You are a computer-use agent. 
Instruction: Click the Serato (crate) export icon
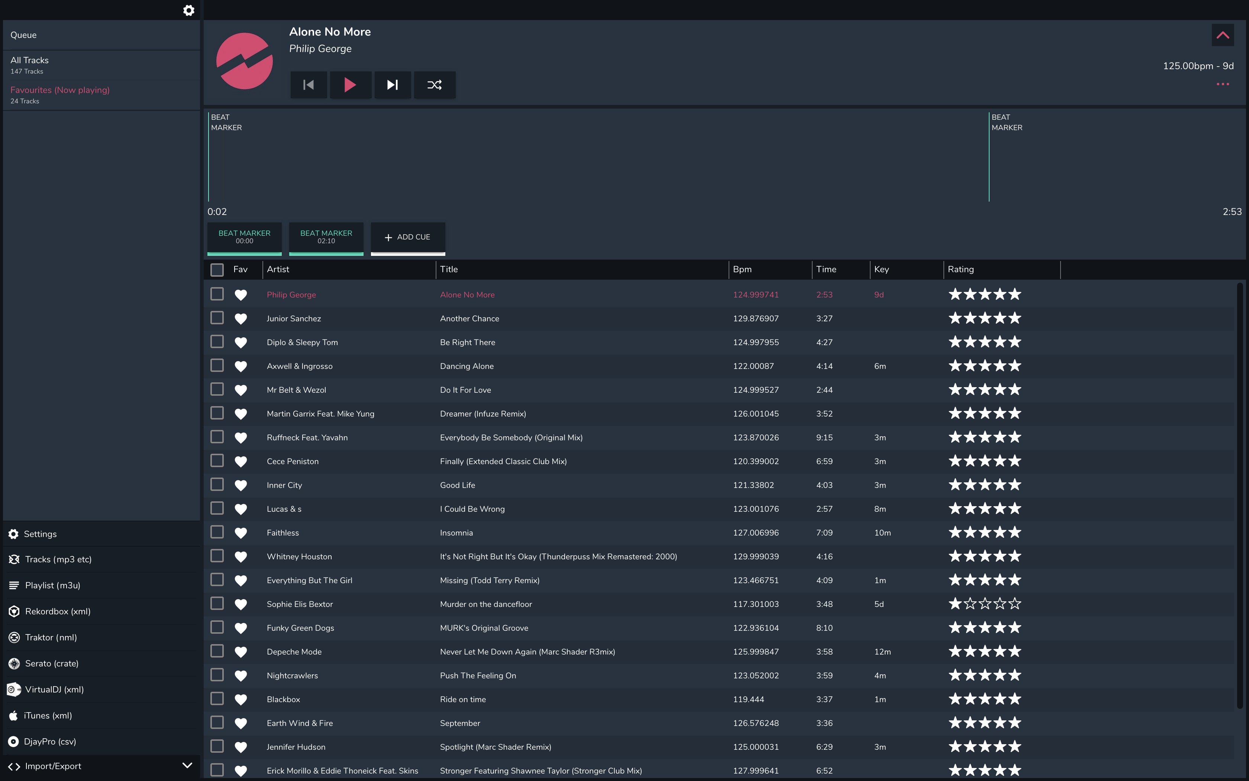click(14, 664)
